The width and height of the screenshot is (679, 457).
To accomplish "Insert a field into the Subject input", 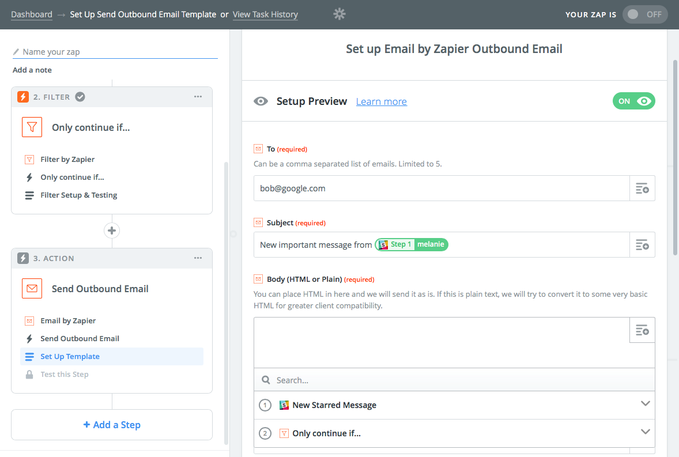I will coord(642,245).
